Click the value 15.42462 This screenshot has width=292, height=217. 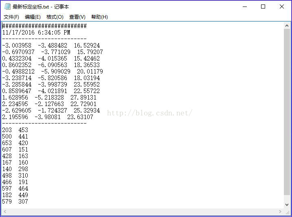click(x=87, y=59)
